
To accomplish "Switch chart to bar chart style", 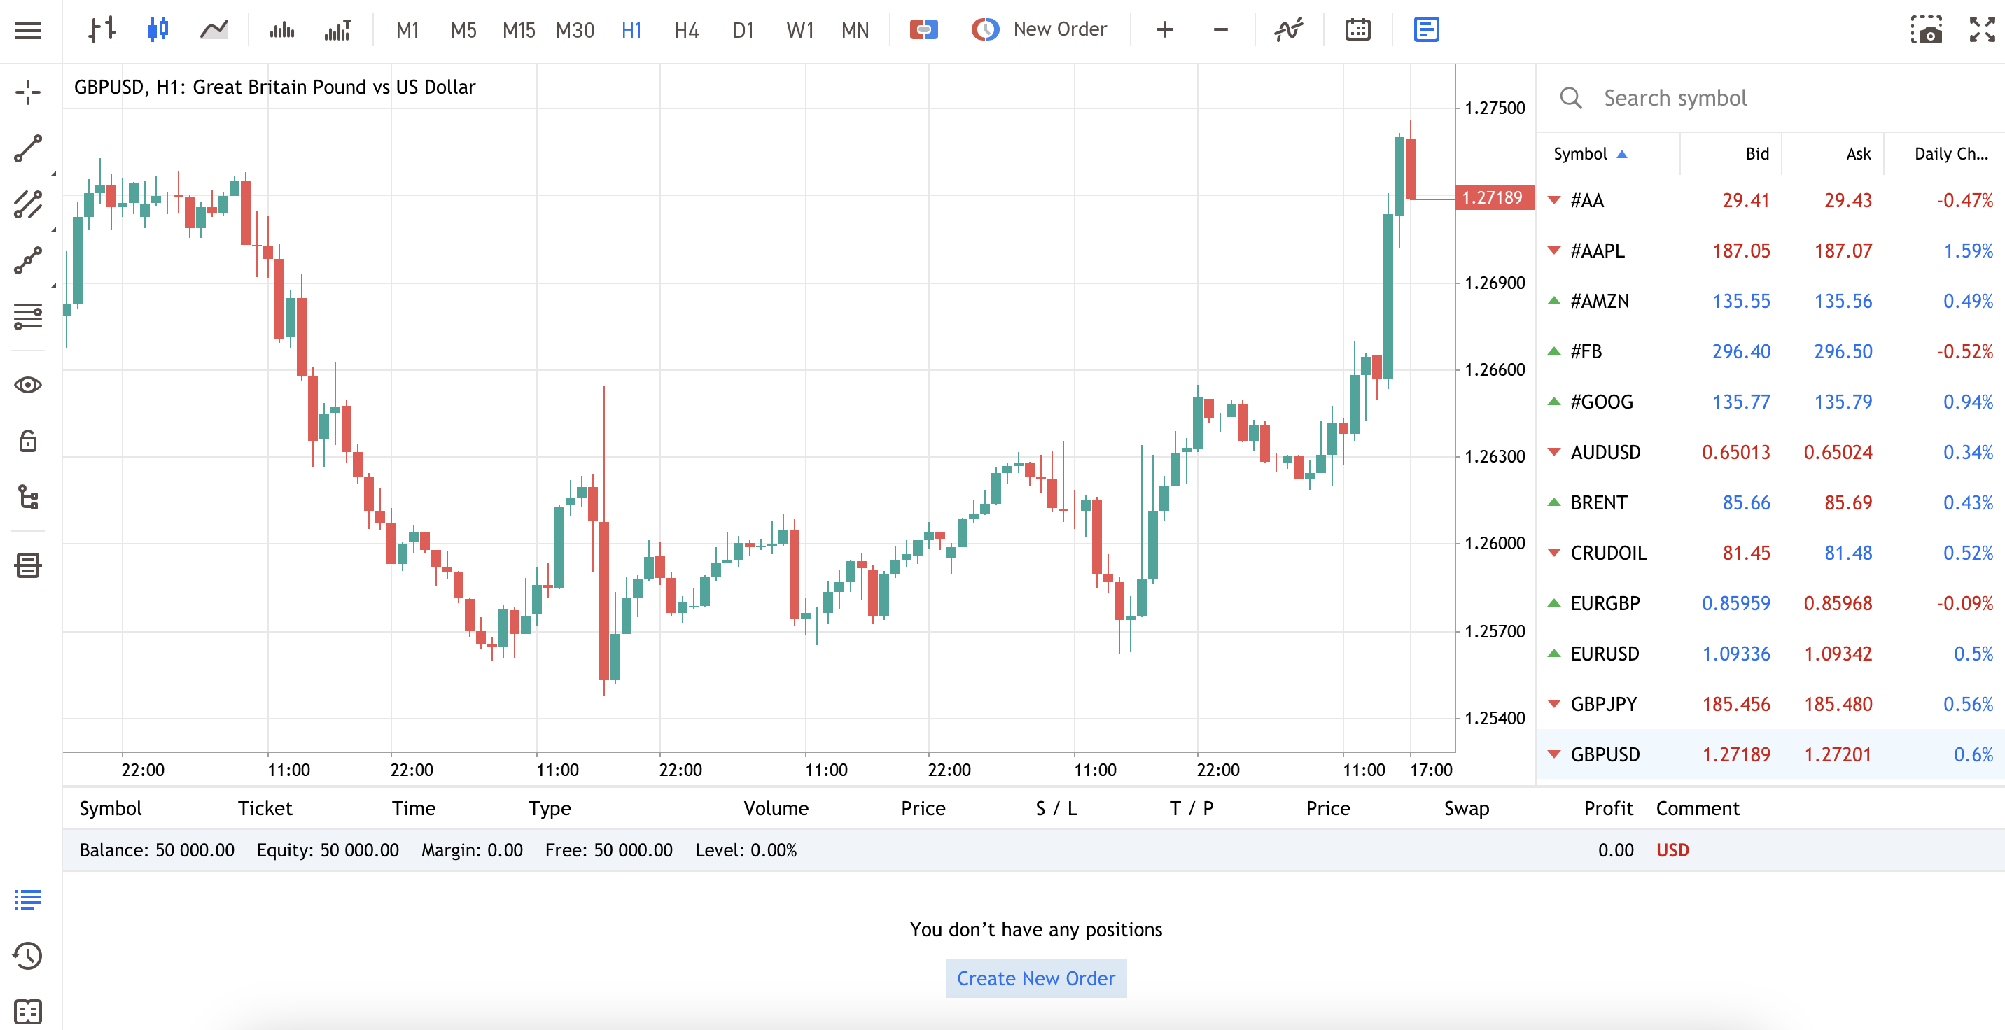I will click(102, 29).
